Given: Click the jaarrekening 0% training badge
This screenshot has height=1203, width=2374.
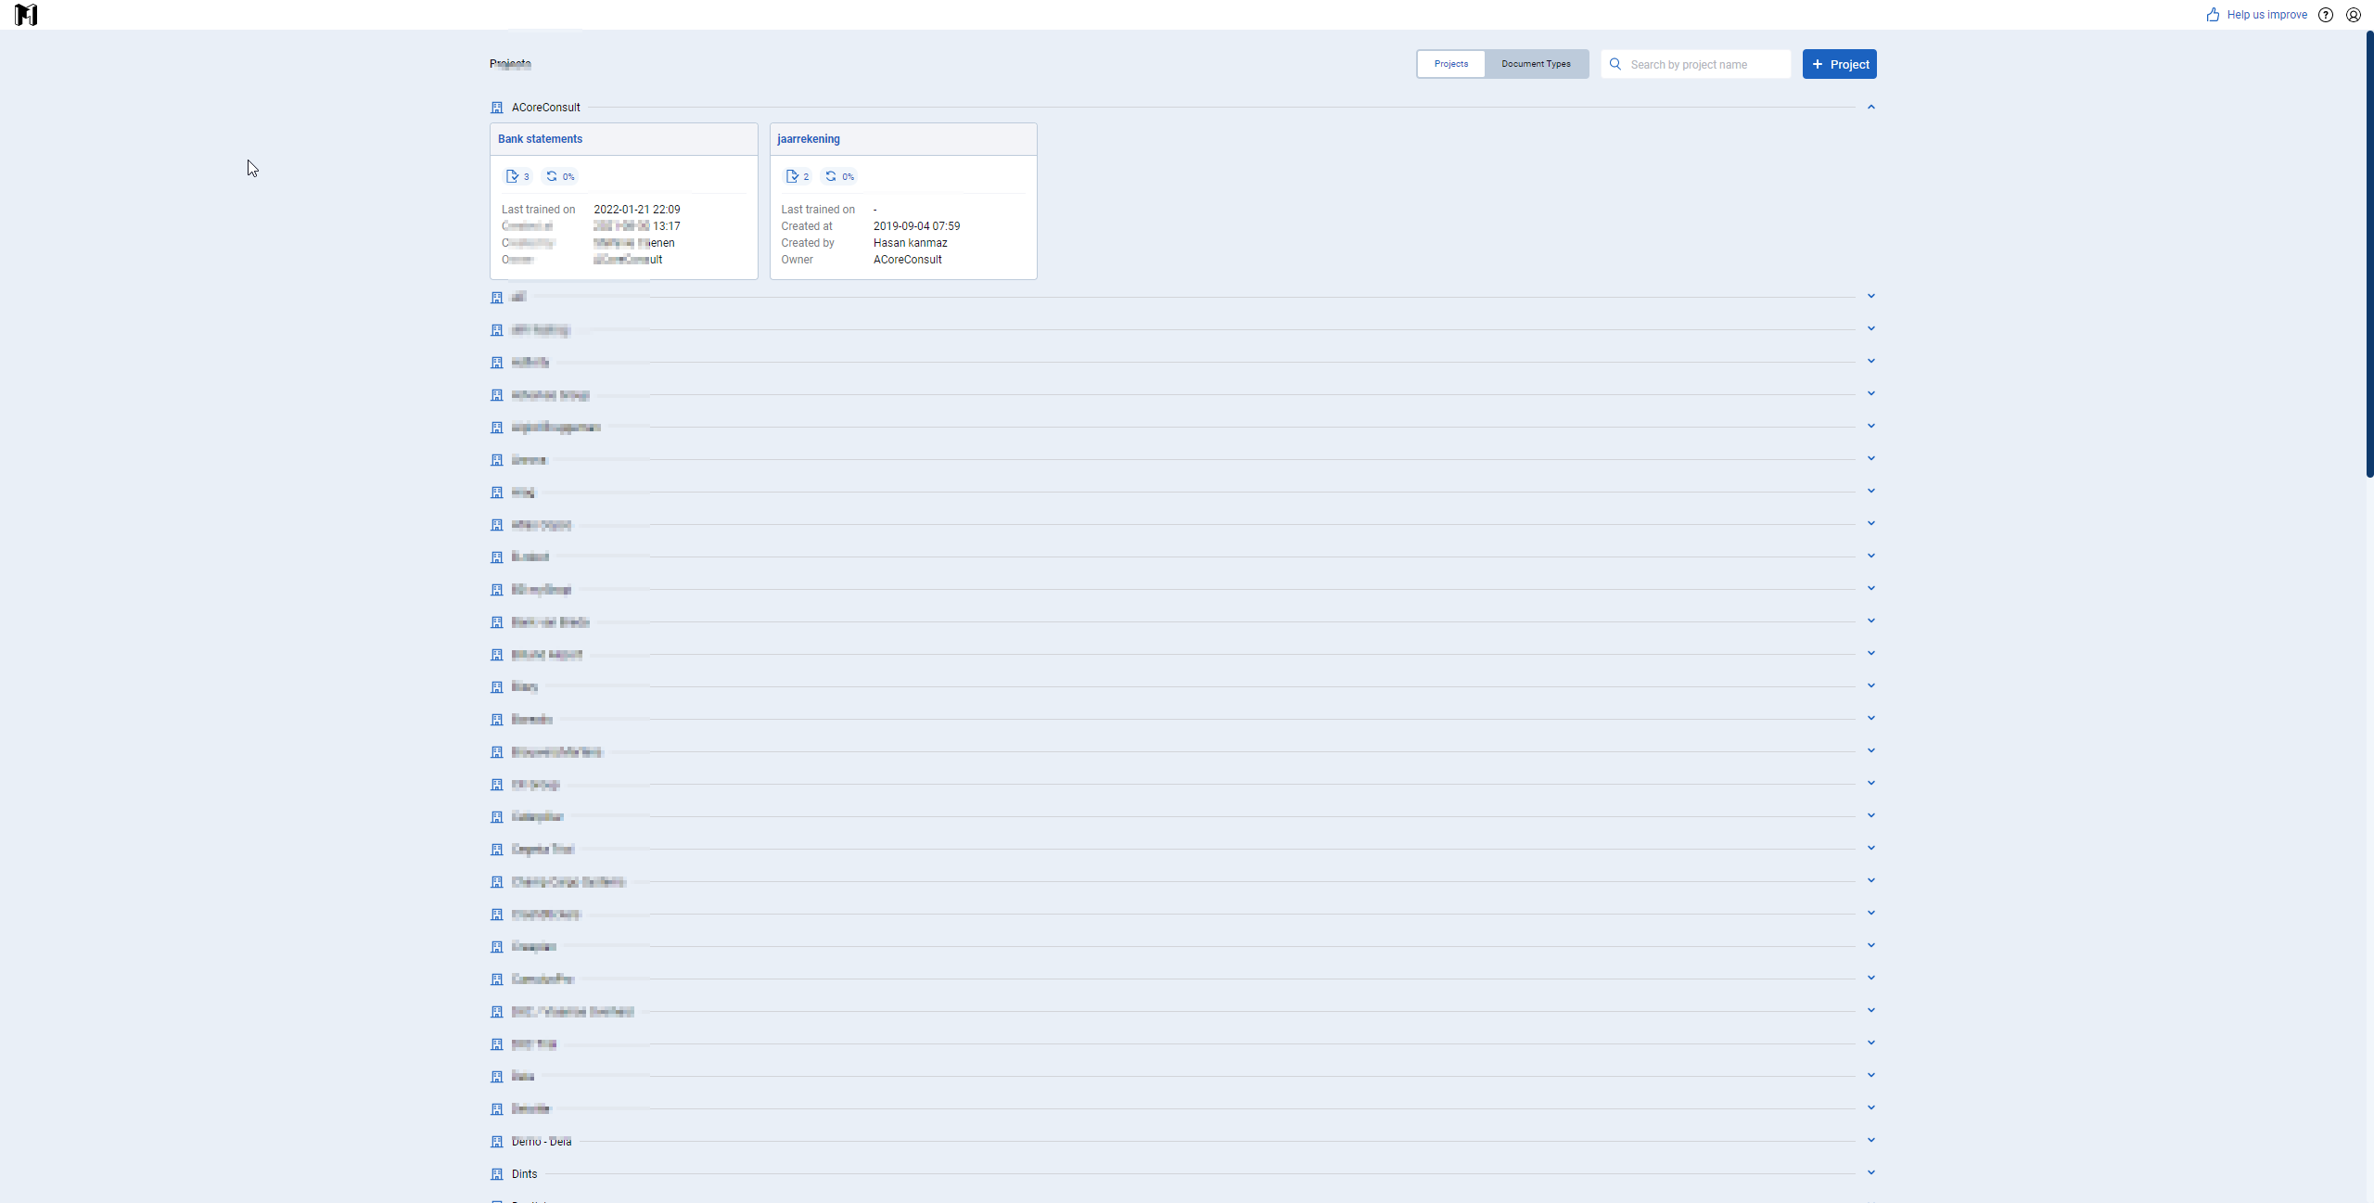Looking at the screenshot, I should 840,176.
